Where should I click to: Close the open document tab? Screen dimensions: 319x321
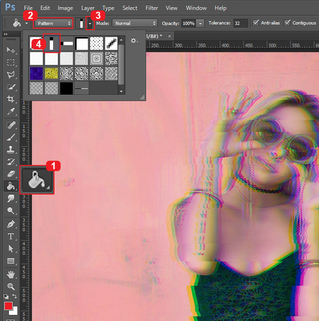(170, 36)
